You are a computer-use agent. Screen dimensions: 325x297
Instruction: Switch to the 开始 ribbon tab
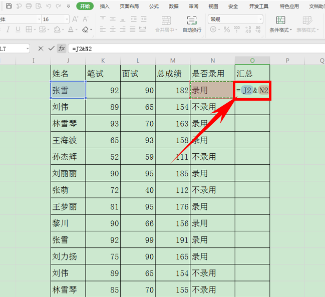click(x=85, y=6)
